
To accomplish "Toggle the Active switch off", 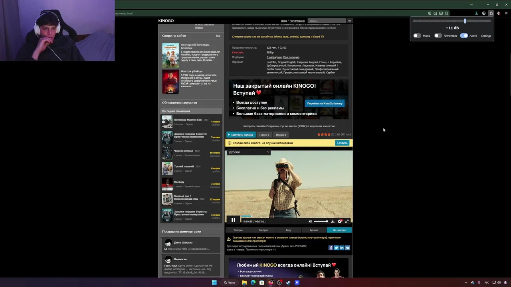I will pyautogui.click(x=464, y=35).
